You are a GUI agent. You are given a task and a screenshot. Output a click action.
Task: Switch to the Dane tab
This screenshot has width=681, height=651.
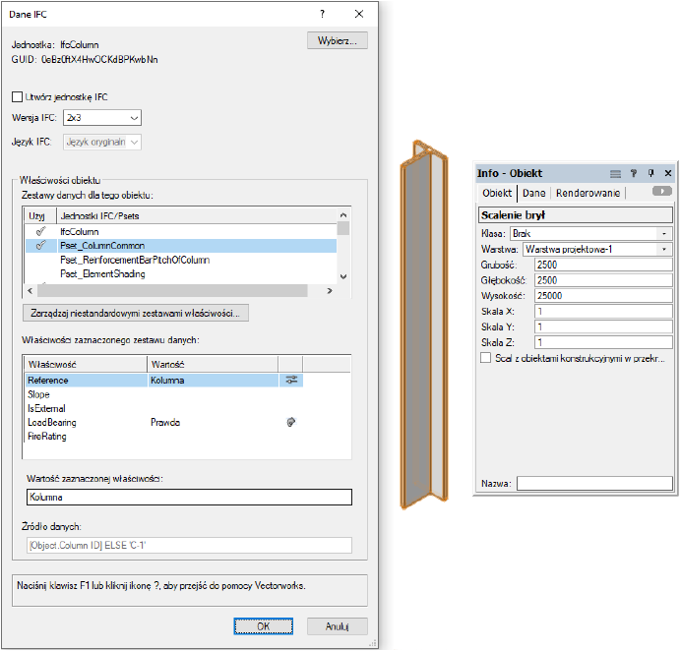tap(533, 193)
